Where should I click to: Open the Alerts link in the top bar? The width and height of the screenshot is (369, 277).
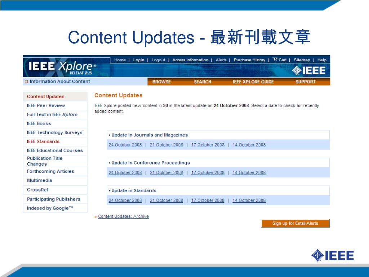click(221, 60)
